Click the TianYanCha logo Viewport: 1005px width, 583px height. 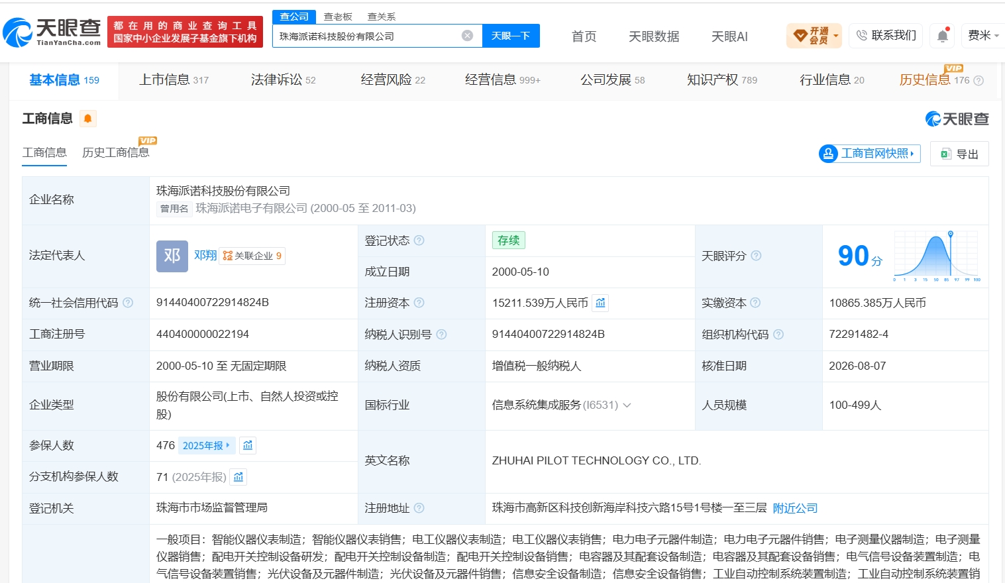(52, 32)
